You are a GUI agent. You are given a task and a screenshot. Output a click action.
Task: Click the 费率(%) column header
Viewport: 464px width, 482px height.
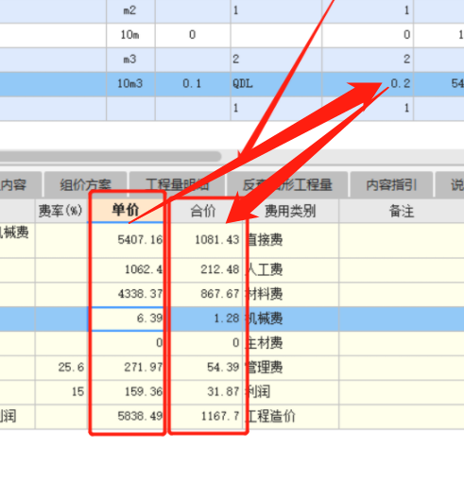tap(60, 211)
